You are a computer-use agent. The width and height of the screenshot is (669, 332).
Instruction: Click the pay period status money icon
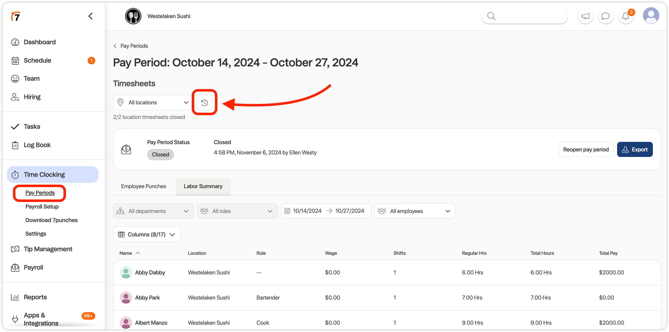point(126,149)
